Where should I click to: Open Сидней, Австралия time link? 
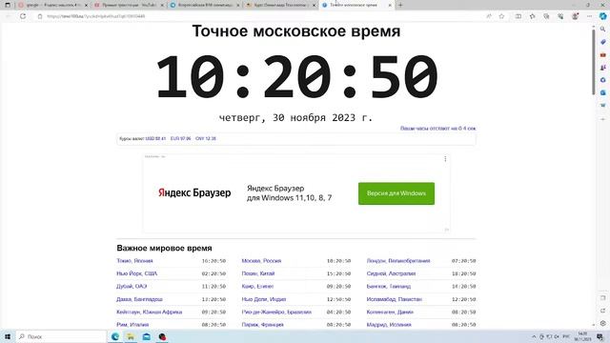391,273
